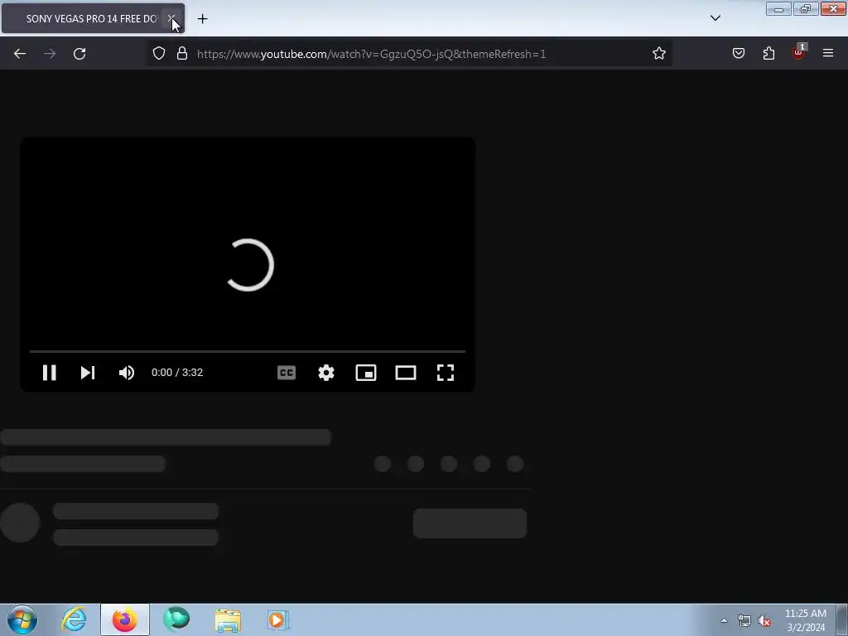Open the network status tray icon
This screenshot has height=636, width=848.
point(744,621)
